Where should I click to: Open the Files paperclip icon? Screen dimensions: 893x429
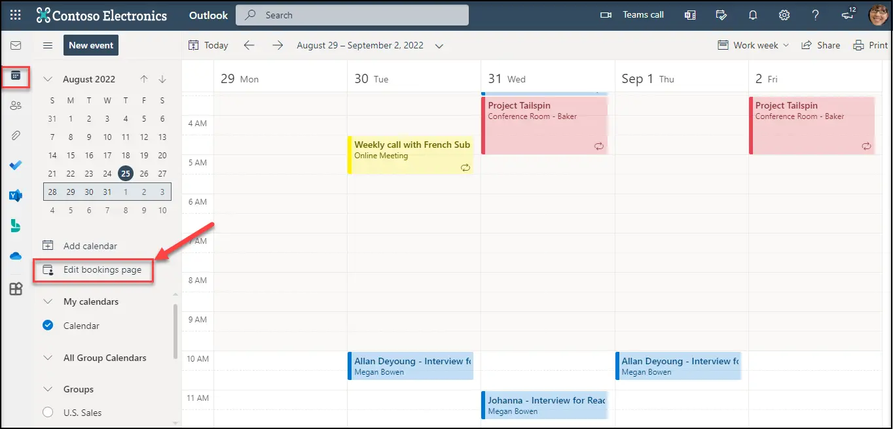(x=16, y=135)
